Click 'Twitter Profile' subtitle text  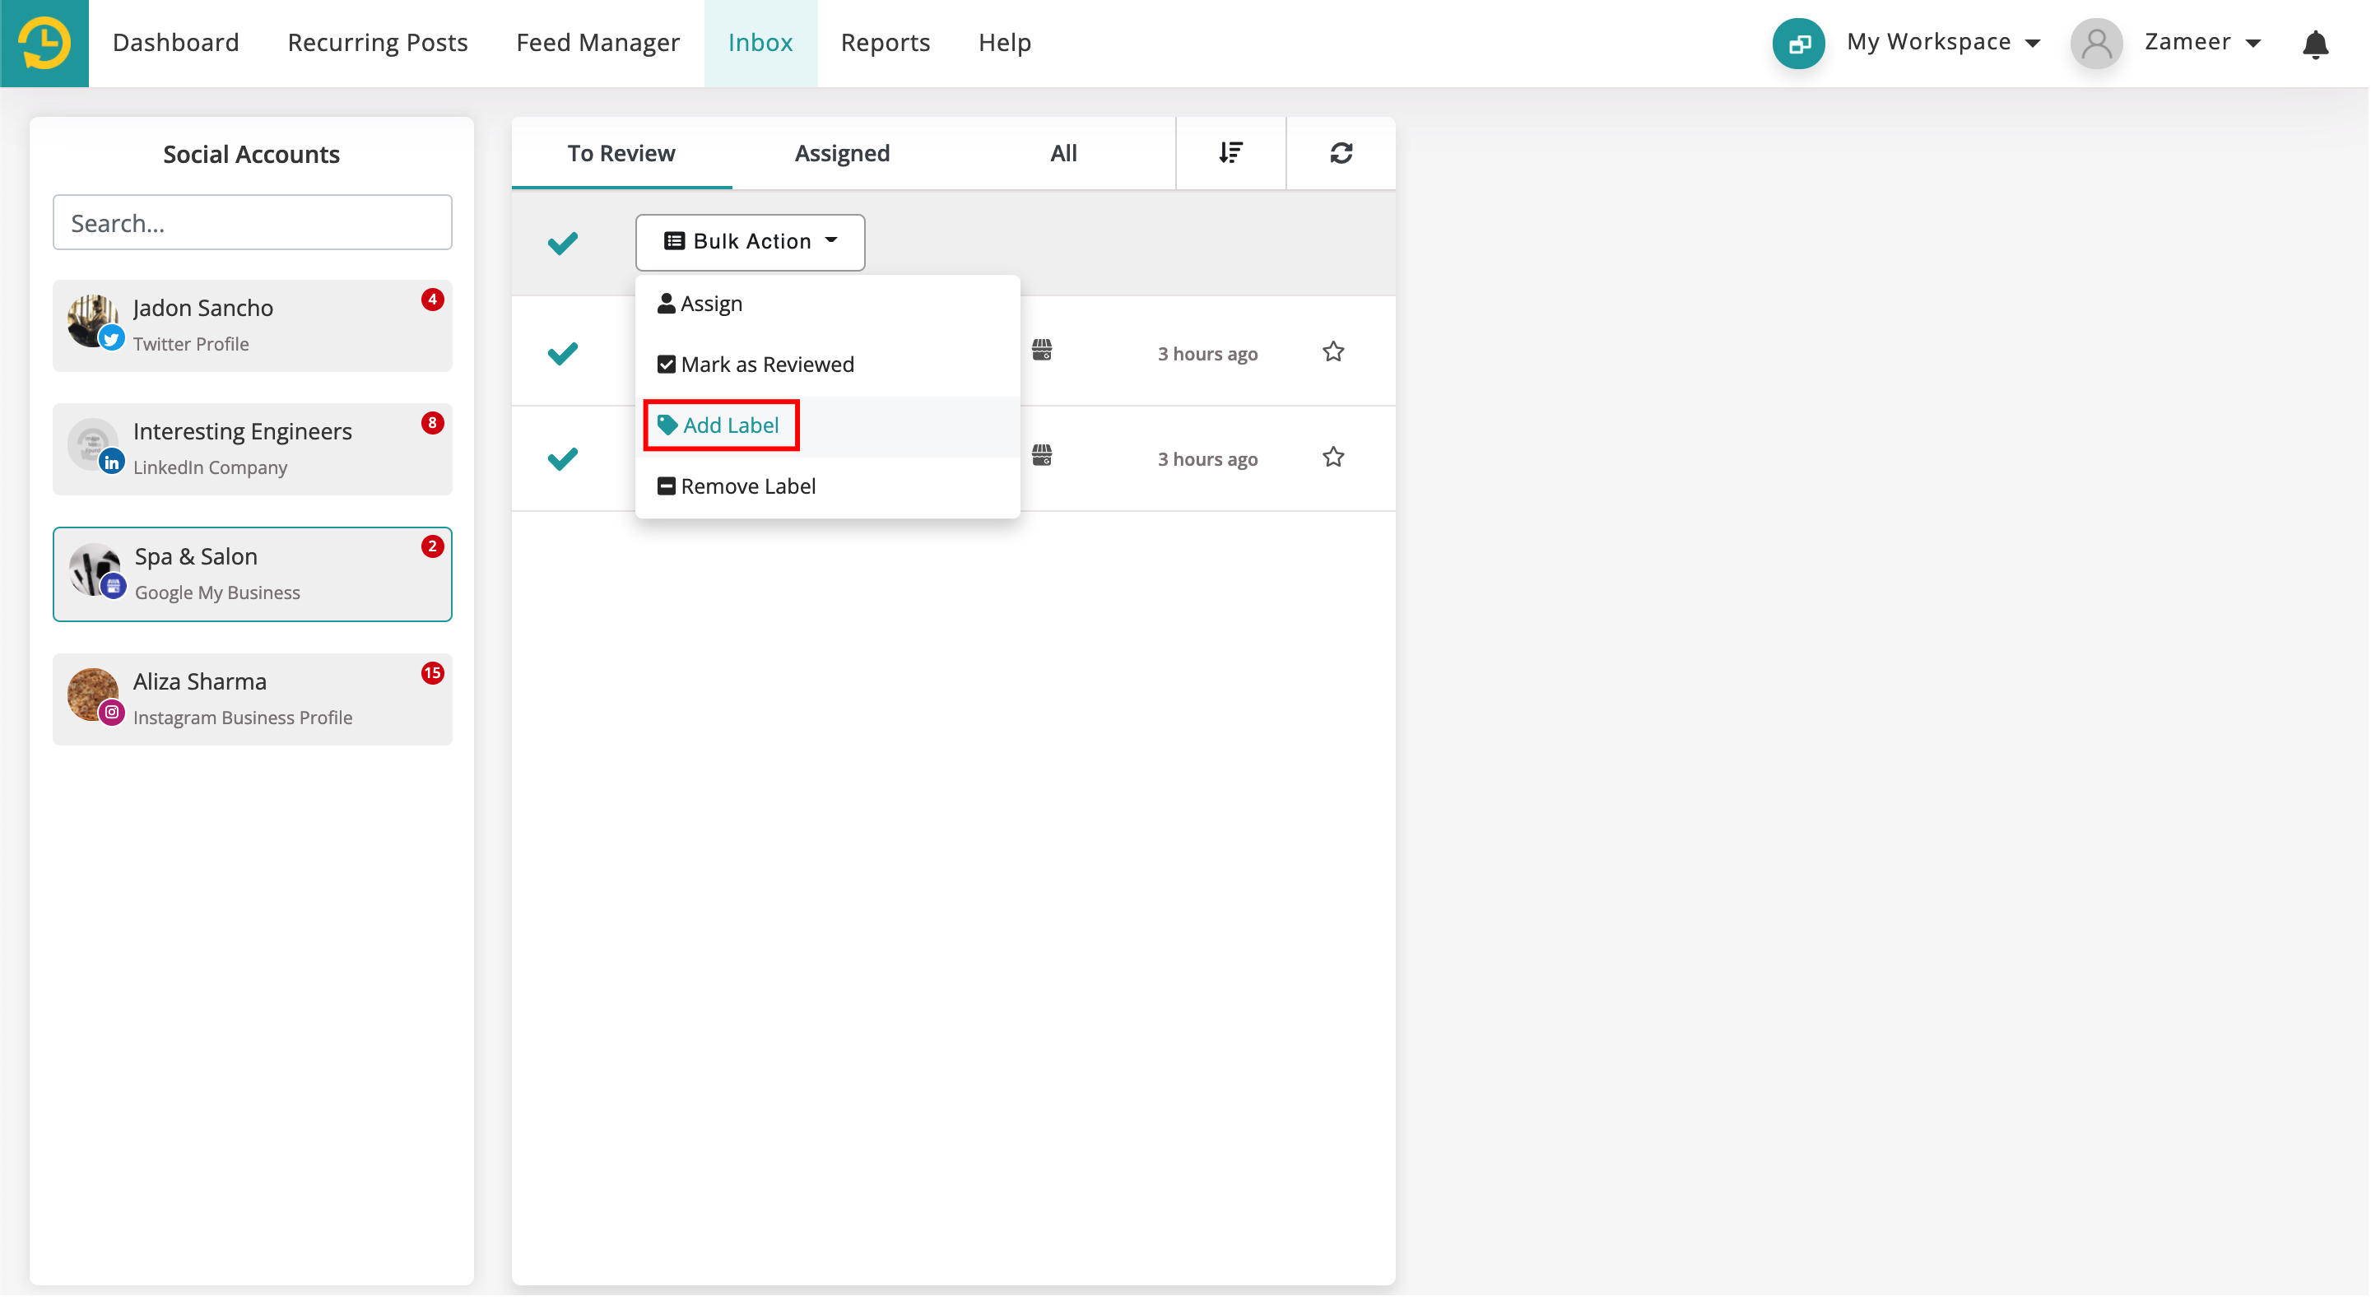[x=191, y=344]
